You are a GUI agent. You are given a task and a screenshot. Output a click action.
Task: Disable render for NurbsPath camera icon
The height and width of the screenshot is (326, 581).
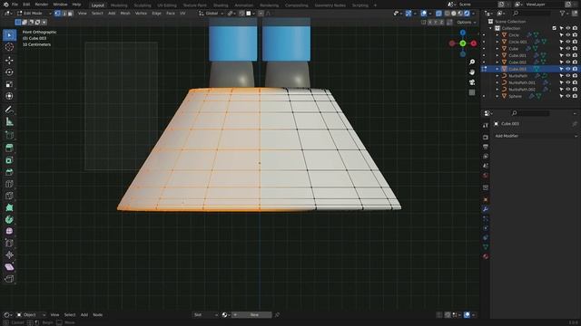[x=575, y=76]
